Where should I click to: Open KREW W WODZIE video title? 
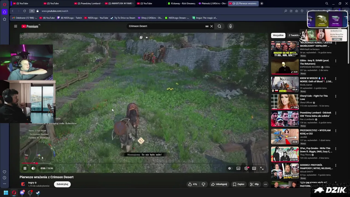[x=316, y=80]
